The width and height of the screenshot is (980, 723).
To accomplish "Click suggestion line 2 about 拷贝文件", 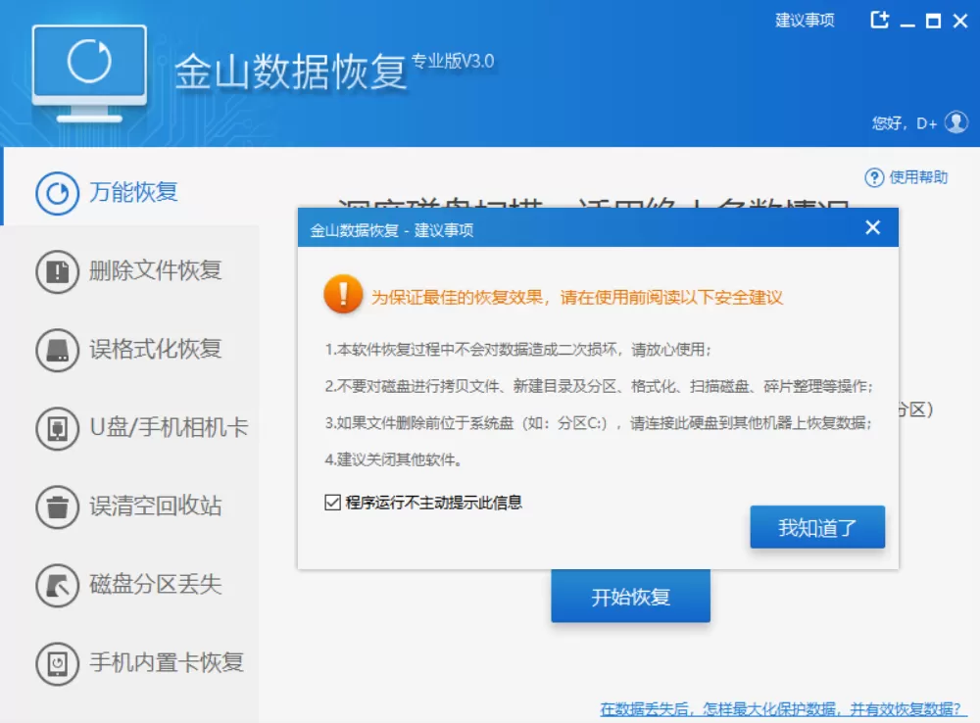I will pos(599,386).
